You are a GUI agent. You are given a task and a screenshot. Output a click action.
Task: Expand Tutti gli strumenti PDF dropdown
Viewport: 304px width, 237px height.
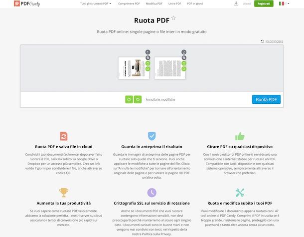click(x=96, y=3)
